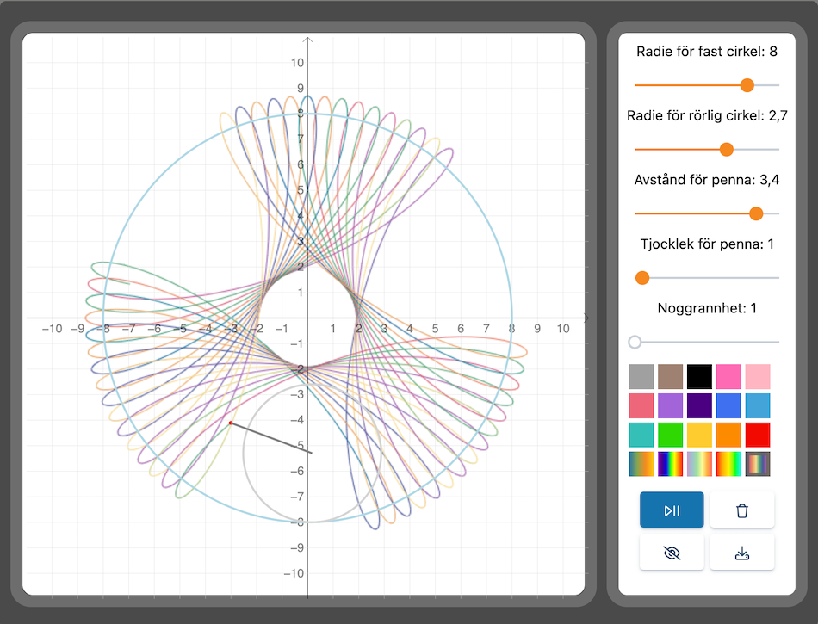Select the red-yellow-green gradient swatch
The image size is (818, 624).
[x=728, y=464]
